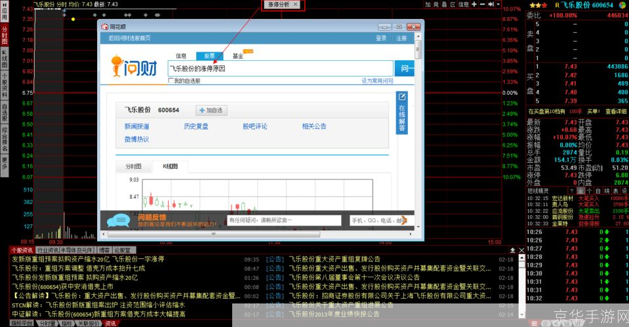Click the contact field 手机、QQ、电话、邮箱
This screenshot has width=629, height=327.
[x=378, y=220]
